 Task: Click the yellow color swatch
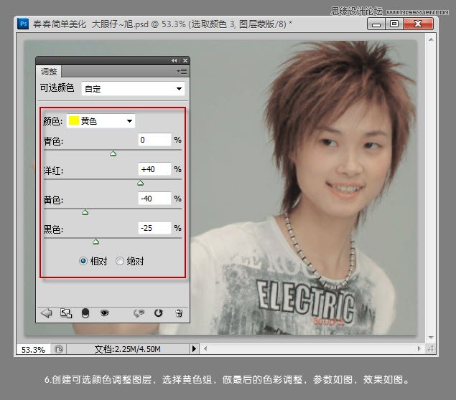[x=74, y=120]
